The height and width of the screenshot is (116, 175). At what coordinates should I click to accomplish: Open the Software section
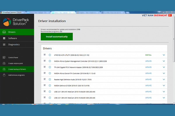pyautogui.click(x=17, y=38)
